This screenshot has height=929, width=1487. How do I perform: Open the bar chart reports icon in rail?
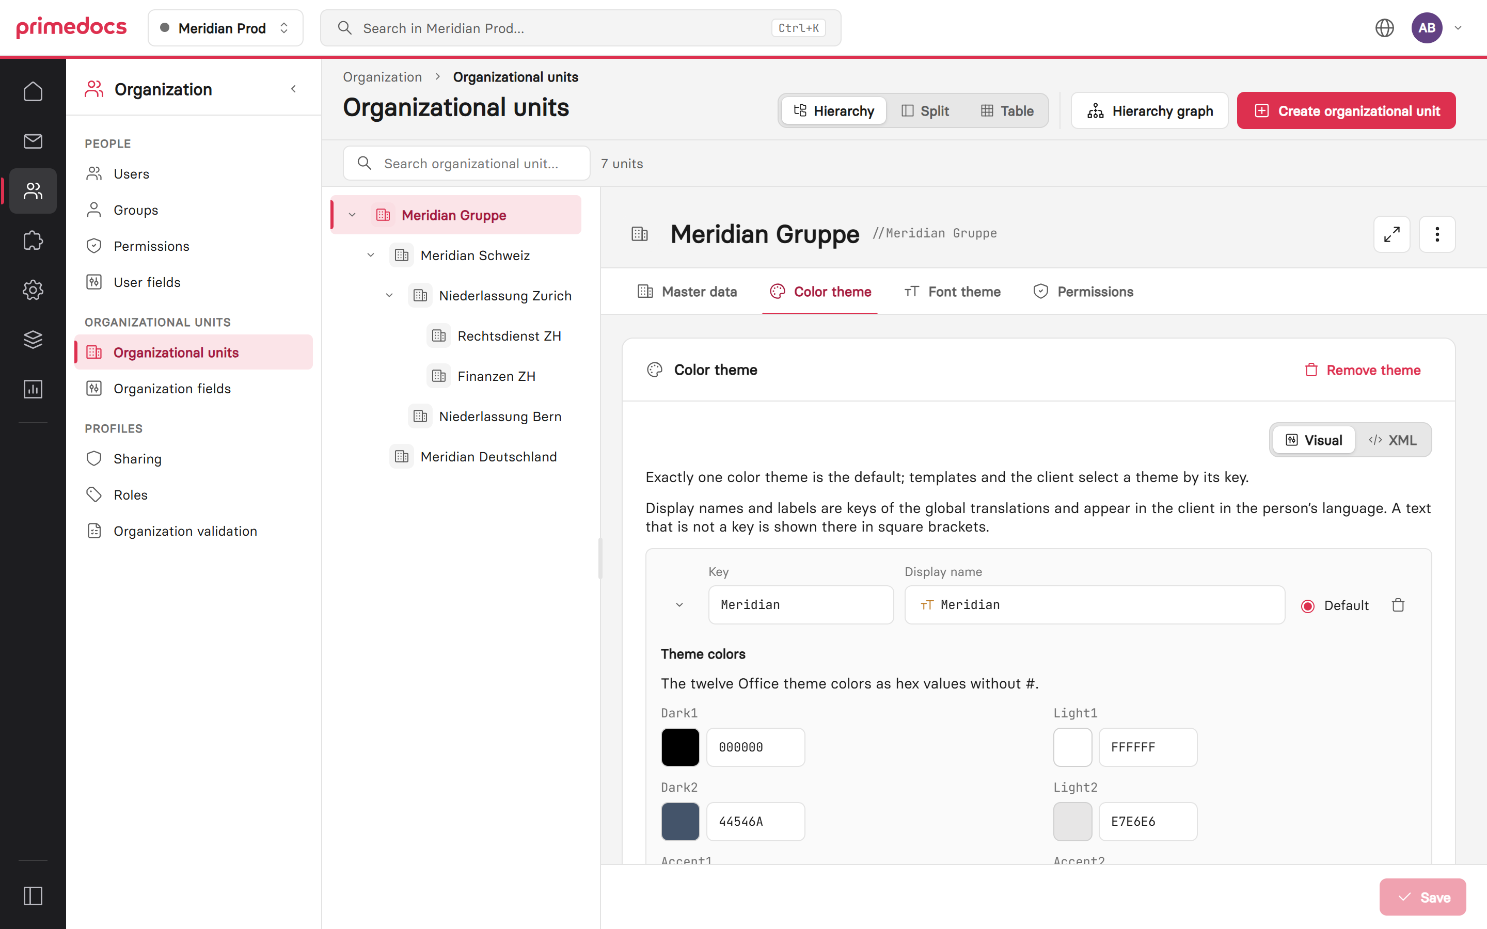pyautogui.click(x=33, y=389)
